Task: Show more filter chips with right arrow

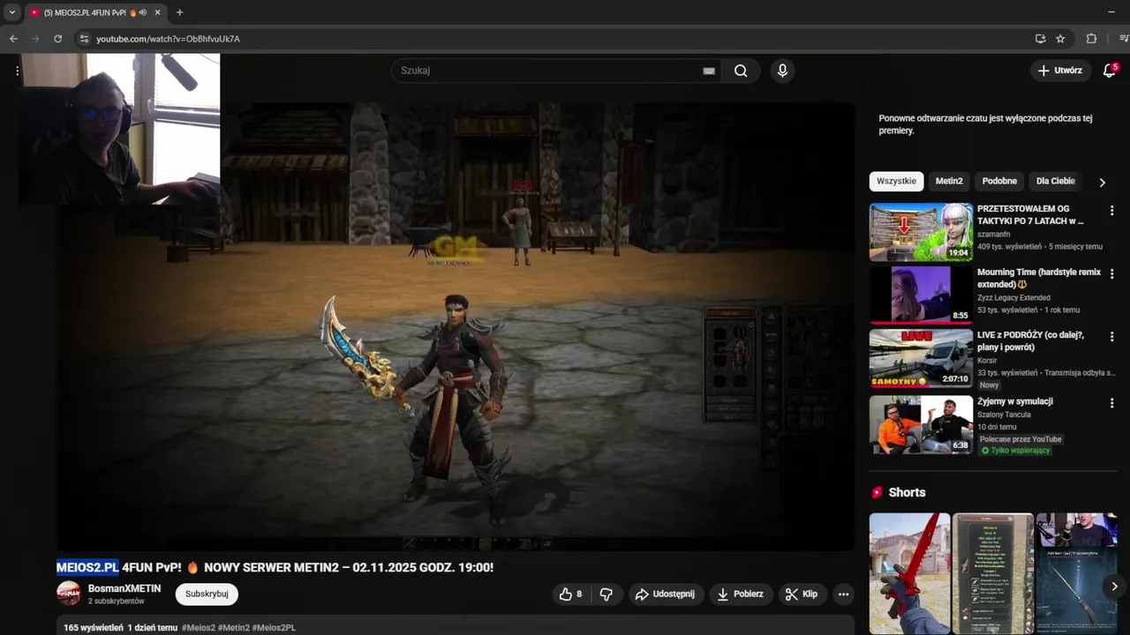Action: pyautogui.click(x=1102, y=182)
